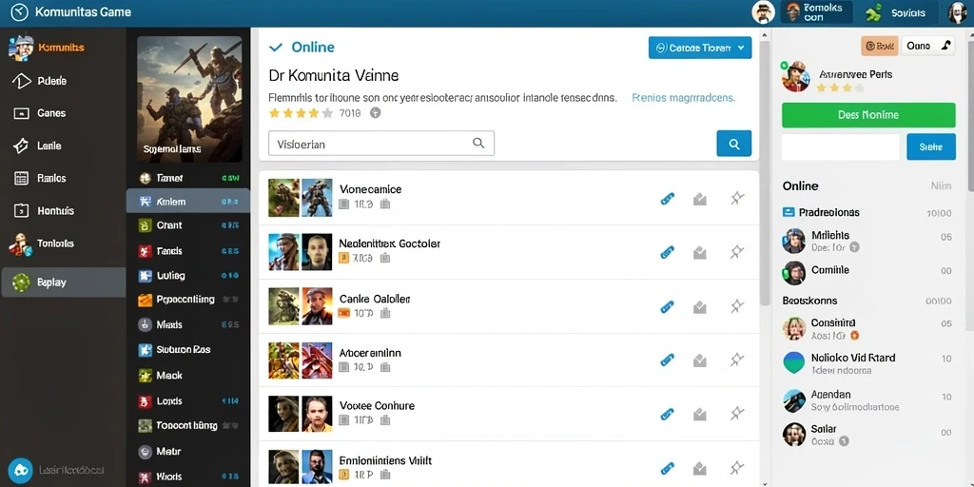Click the blue magnifier search button
The height and width of the screenshot is (487, 974).
(x=733, y=144)
